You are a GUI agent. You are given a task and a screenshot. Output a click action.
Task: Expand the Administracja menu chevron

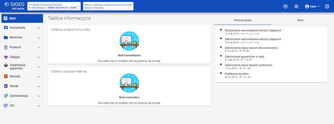click(38, 96)
